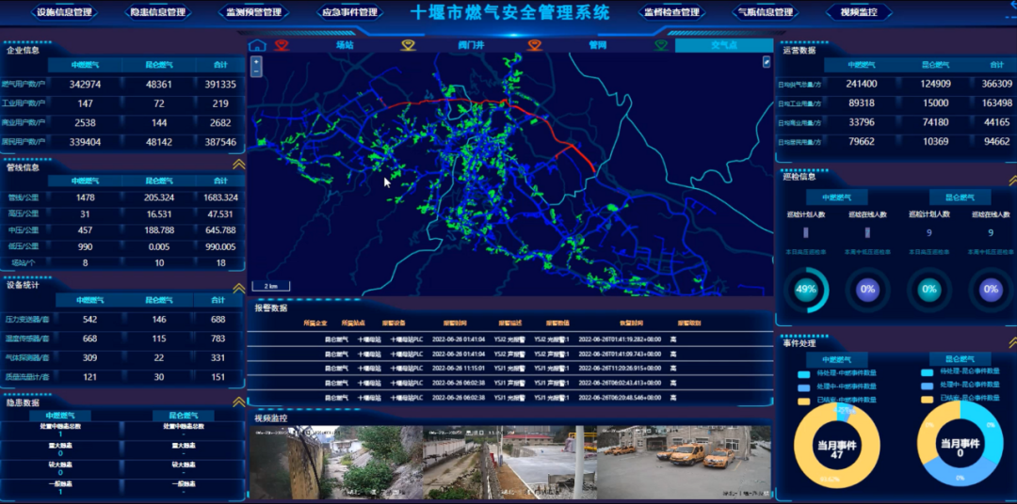Image resolution: width=1017 pixels, height=504 pixels.
Task: Collapse the 设备统计 panel chevron
Action: coord(238,288)
